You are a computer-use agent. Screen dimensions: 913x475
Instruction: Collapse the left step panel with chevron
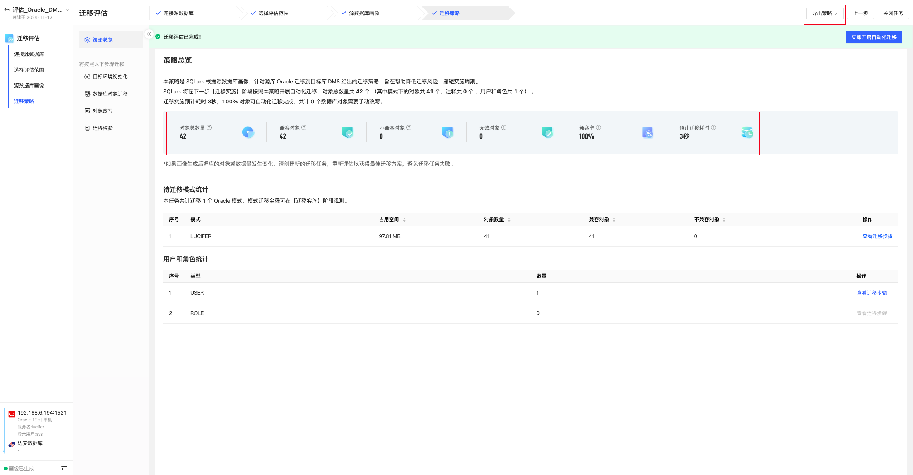coord(149,34)
